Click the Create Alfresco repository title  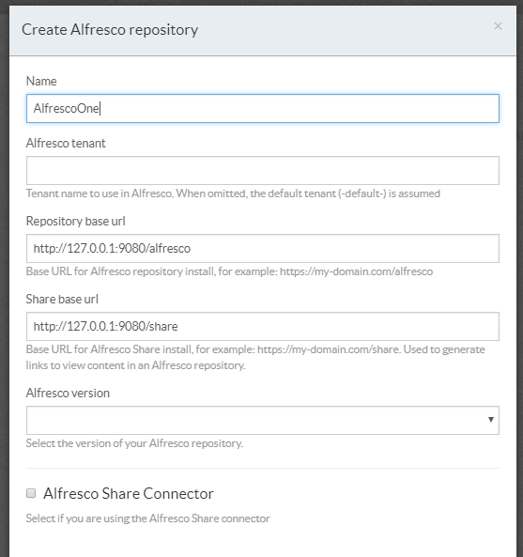pyautogui.click(x=110, y=30)
